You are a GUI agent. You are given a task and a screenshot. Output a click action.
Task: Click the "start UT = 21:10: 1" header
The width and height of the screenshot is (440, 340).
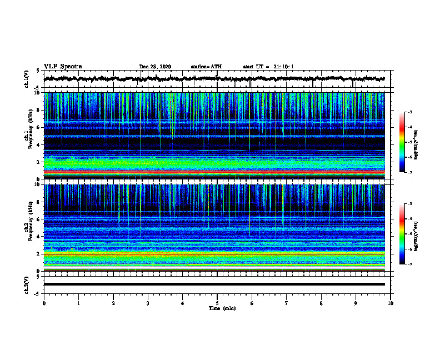click(x=268, y=67)
